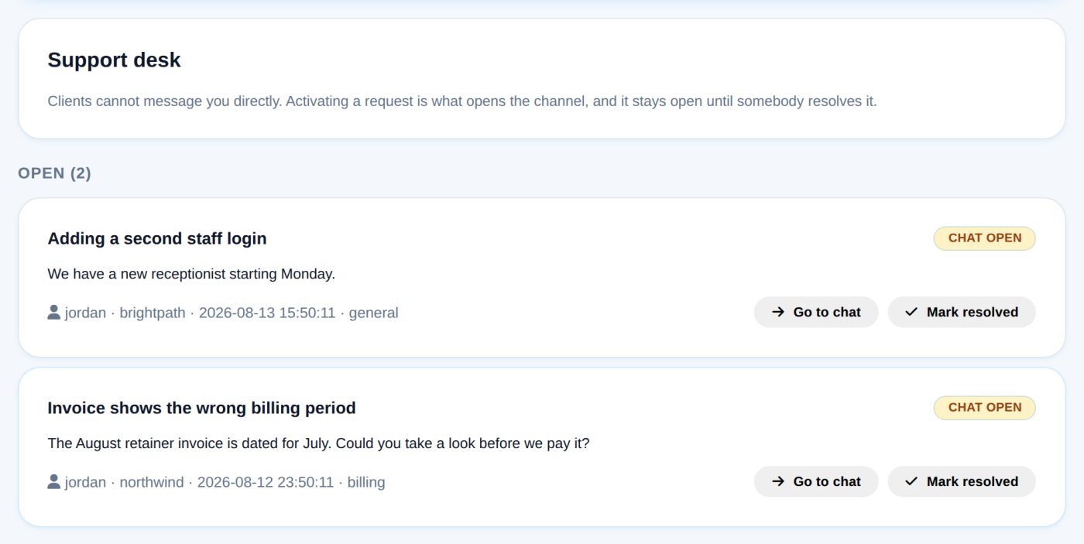
Task: Click the CHAT OPEN badge on the staff login card
Action: click(984, 238)
